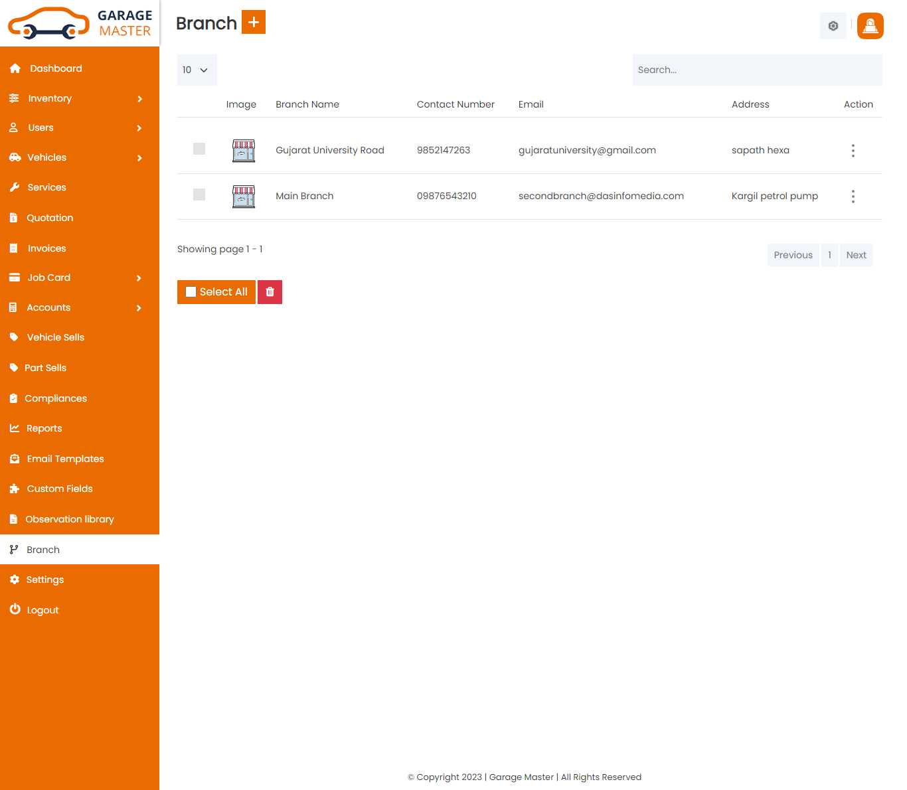Click the orange plus icon to add branch

[253, 22]
